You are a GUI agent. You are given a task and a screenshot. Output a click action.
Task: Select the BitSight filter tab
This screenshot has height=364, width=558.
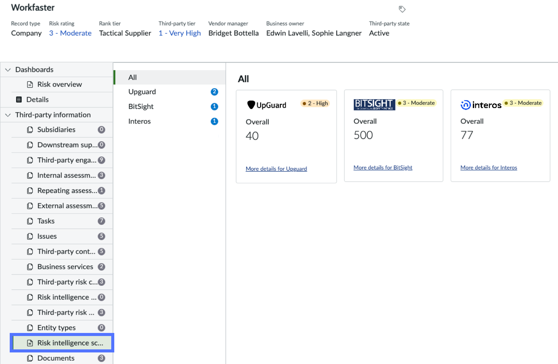170,107
